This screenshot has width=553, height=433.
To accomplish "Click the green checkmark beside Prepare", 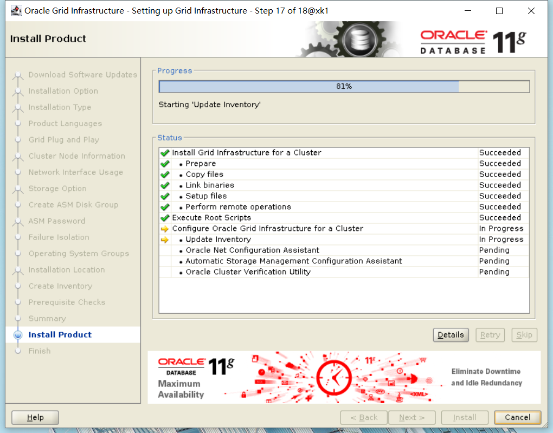I will click(x=165, y=164).
